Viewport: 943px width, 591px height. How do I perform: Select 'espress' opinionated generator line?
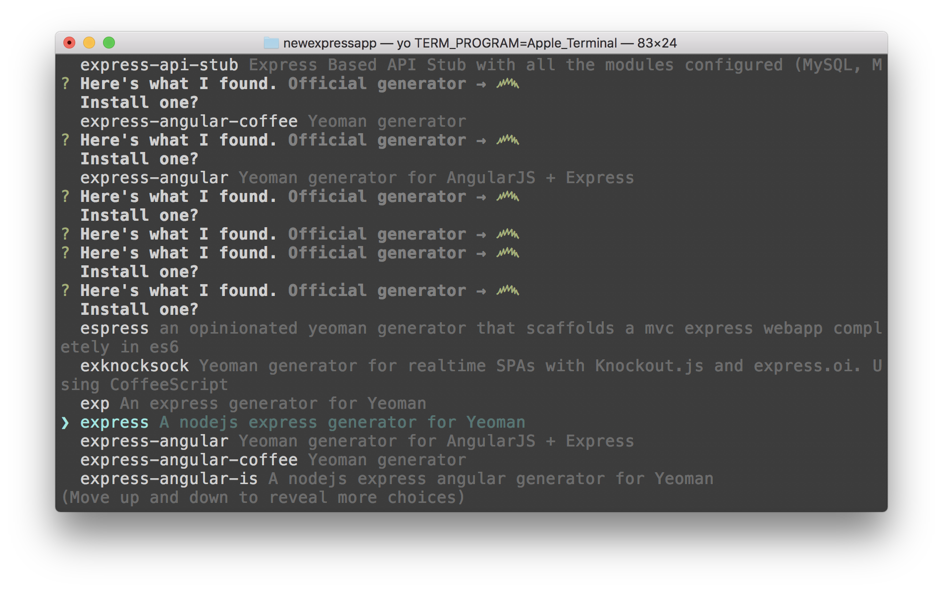pyautogui.click(x=481, y=329)
